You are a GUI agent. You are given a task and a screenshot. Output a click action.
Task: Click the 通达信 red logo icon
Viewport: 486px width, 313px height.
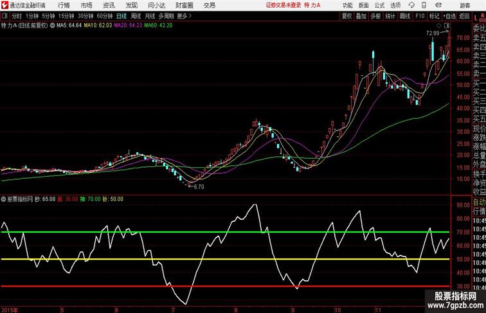coord(4,5)
